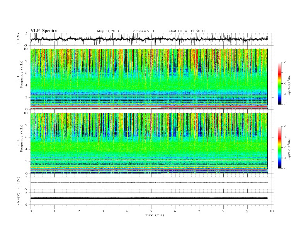Click the ch.1 Frequency (kHz) axis label
Screen dimensions: 306x237
point(20,74)
